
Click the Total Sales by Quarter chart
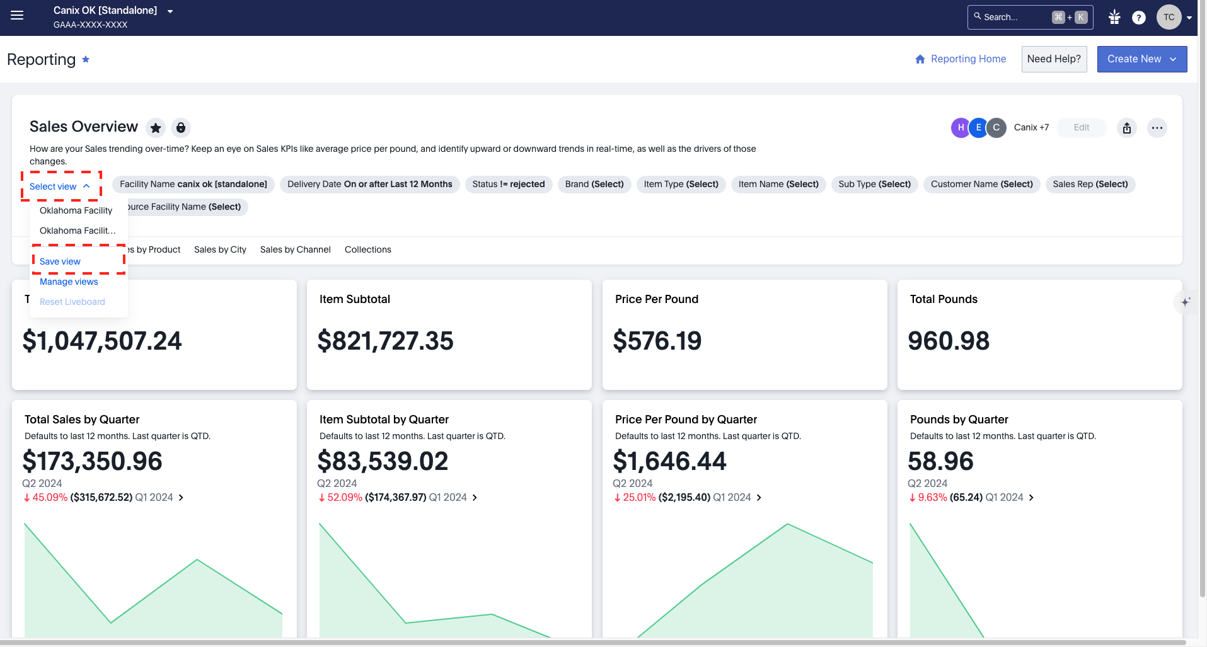tap(153, 580)
